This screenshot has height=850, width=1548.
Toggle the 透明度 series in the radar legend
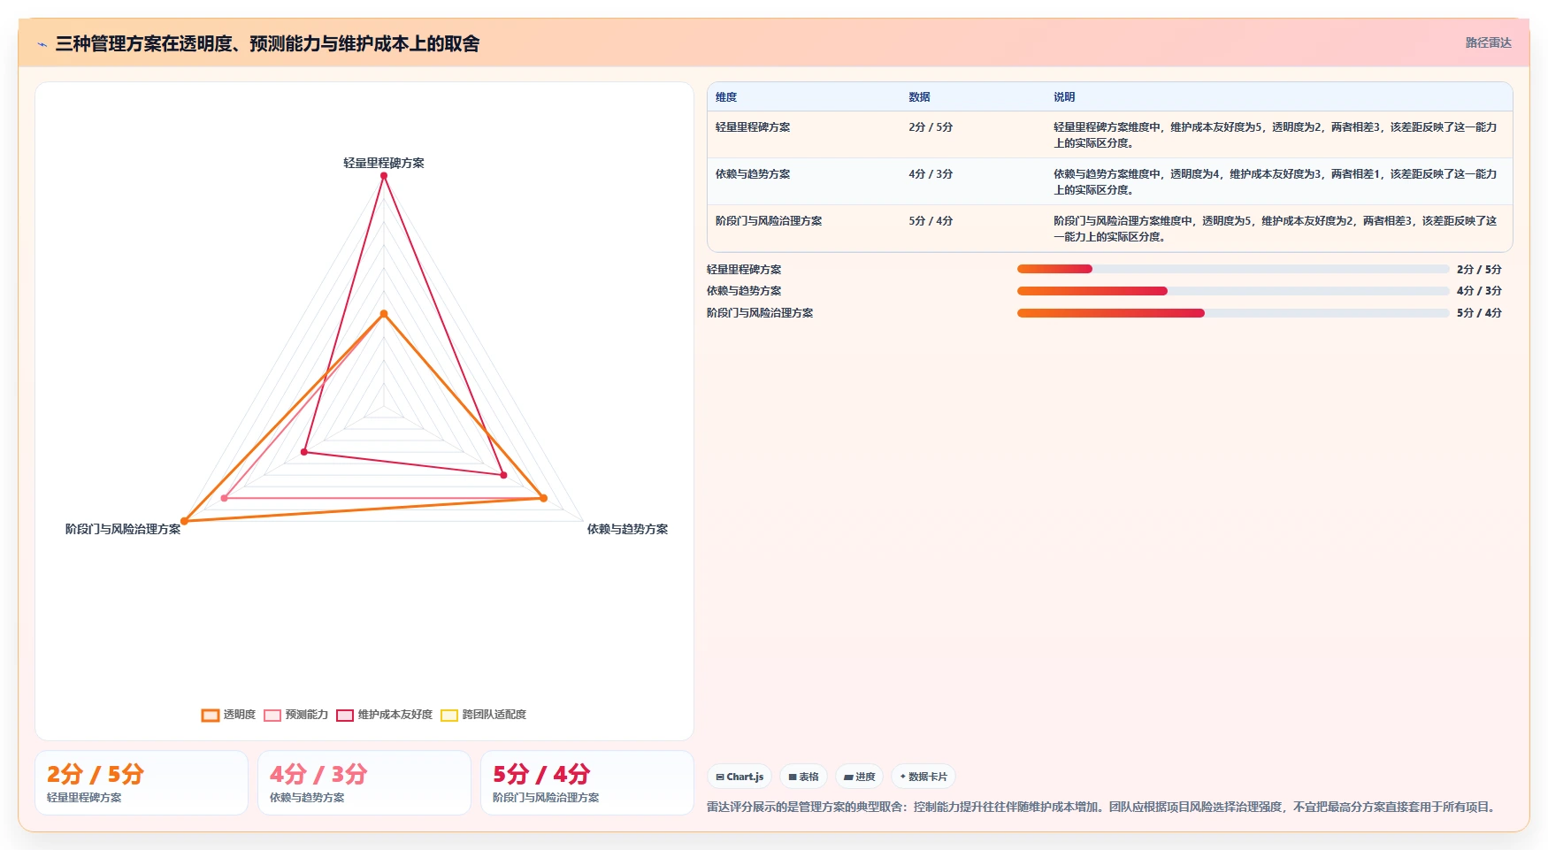228,715
